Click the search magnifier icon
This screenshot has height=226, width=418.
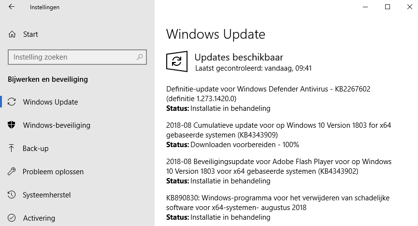140,57
